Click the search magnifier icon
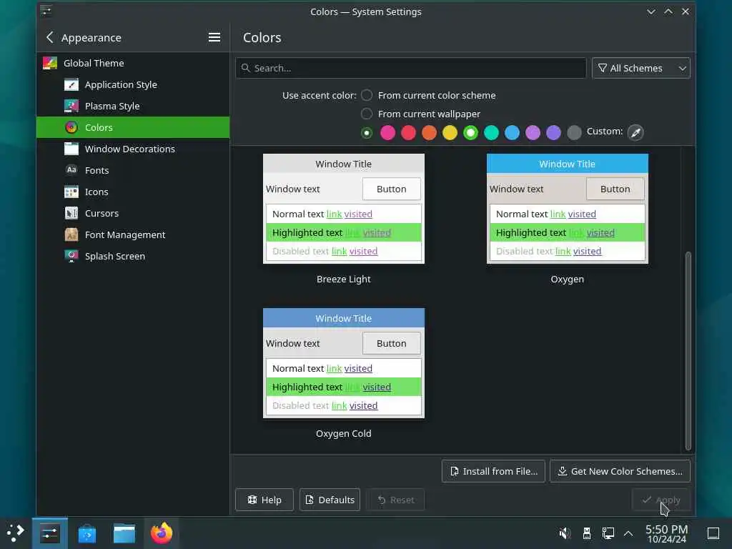Screen dimensions: 732x549 (x=246, y=68)
